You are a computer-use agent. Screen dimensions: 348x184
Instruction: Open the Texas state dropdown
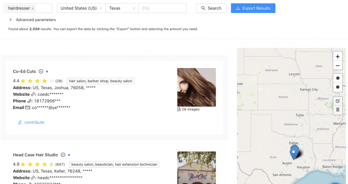click(x=122, y=8)
